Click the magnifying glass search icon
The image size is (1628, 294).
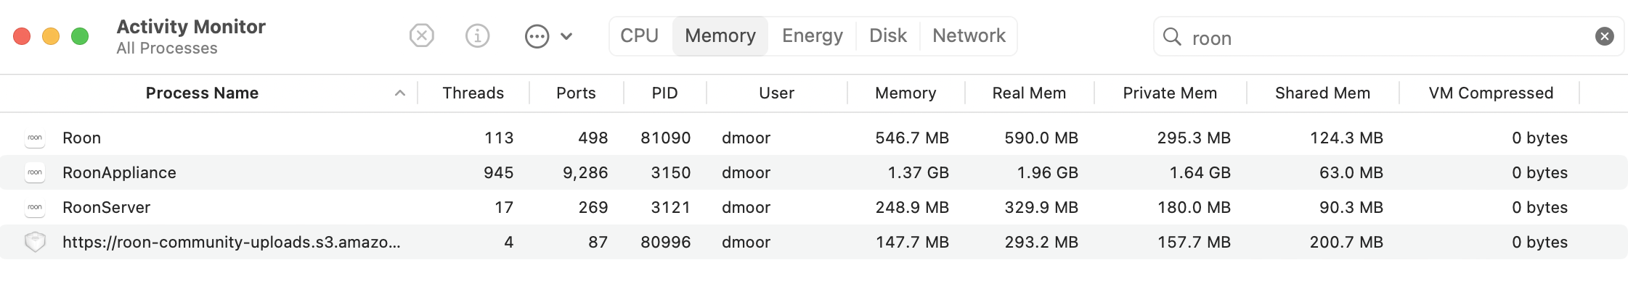(1172, 36)
